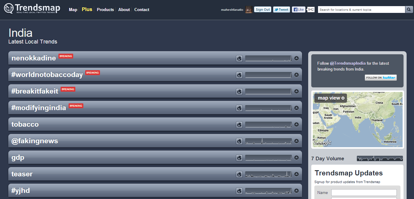Click the India map thumbnail
Viewport: 414px width, 199px height.
click(x=358, y=120)
